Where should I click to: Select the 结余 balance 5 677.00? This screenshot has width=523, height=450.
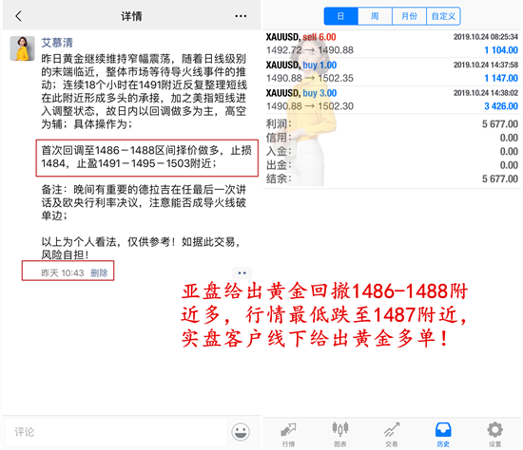click(499, 179)
